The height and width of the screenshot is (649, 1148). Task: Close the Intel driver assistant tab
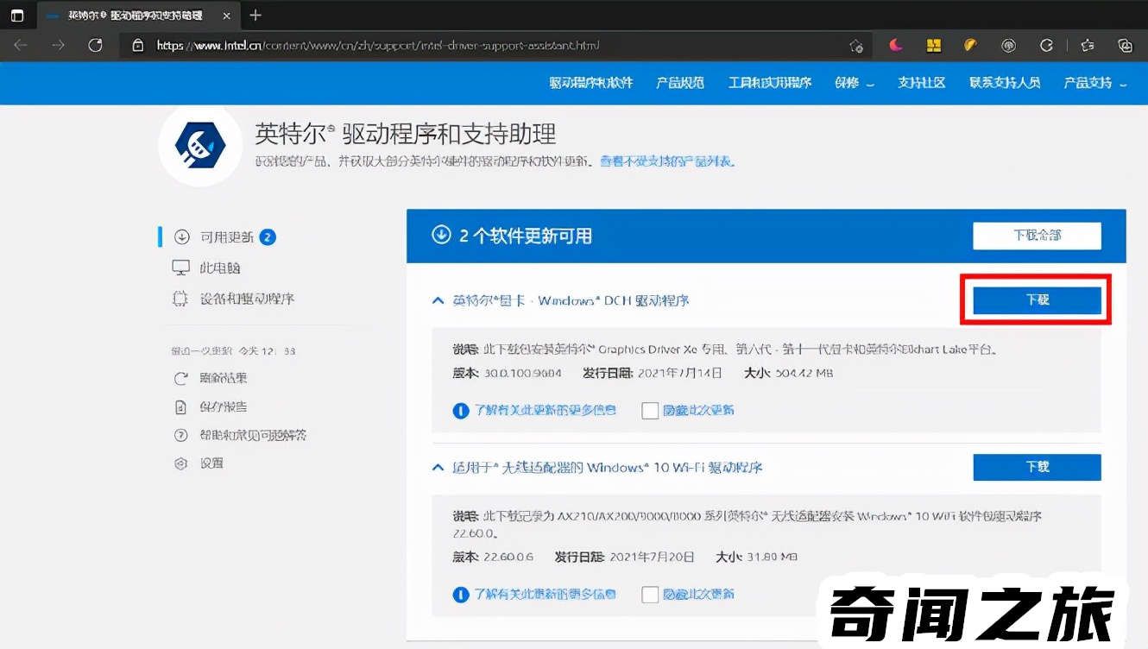click(227, 16)
